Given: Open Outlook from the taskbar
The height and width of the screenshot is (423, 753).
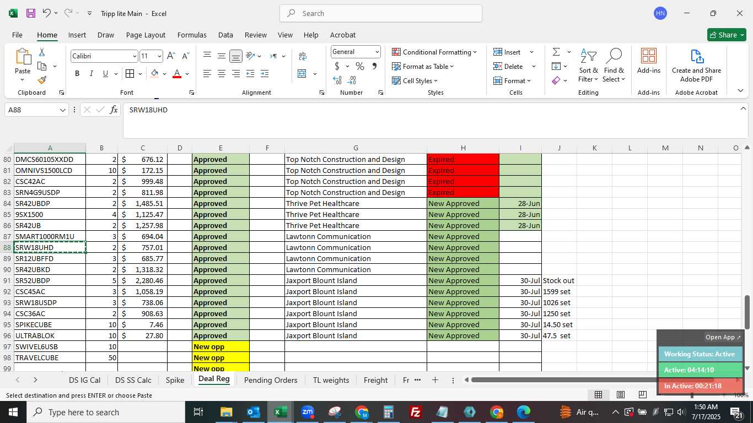Looking at the screenshot, I should pyautogui.click(x=253, y=412).
